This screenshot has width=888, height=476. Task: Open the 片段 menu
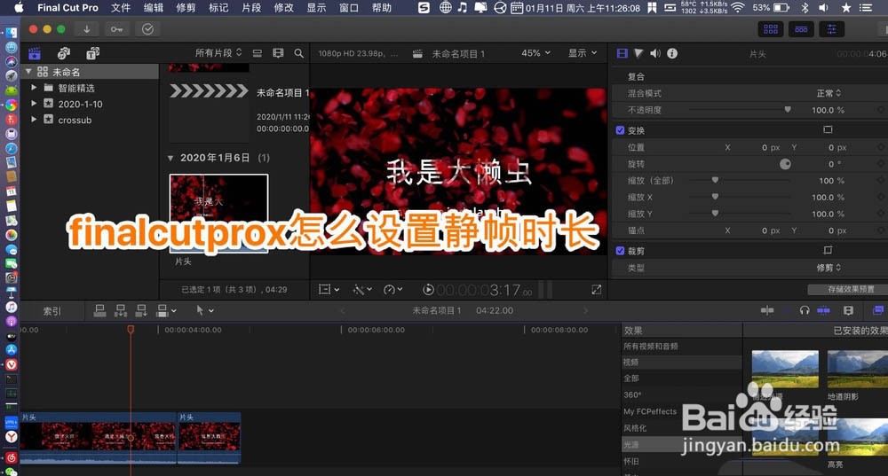pos(251,7)
